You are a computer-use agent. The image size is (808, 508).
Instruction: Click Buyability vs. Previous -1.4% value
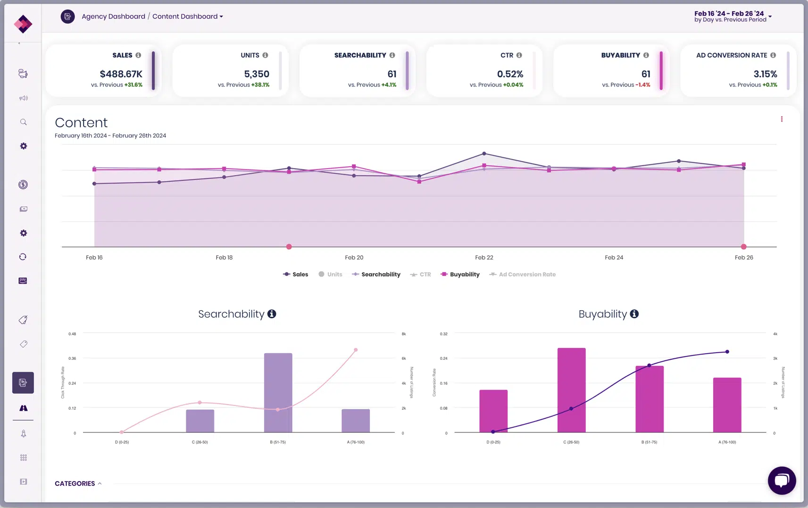[642, 85]
